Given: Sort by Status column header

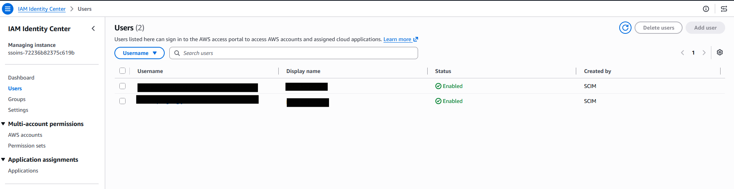Looking at the screenshot, I should coord(443,71).
